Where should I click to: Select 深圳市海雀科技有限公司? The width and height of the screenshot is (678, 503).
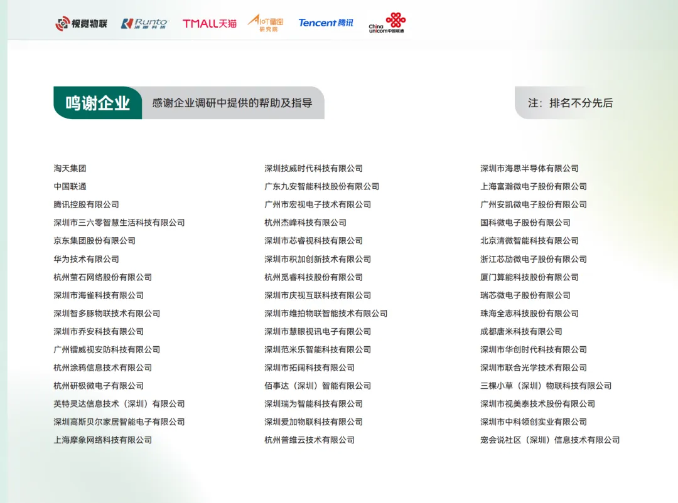coord(99,295)
